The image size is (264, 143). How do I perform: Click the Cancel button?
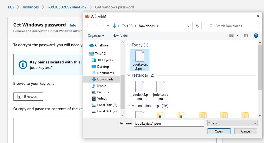click(246, 131)
